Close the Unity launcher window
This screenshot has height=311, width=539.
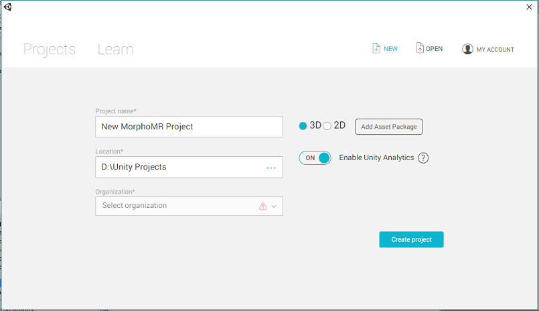(x=530, y=7)
